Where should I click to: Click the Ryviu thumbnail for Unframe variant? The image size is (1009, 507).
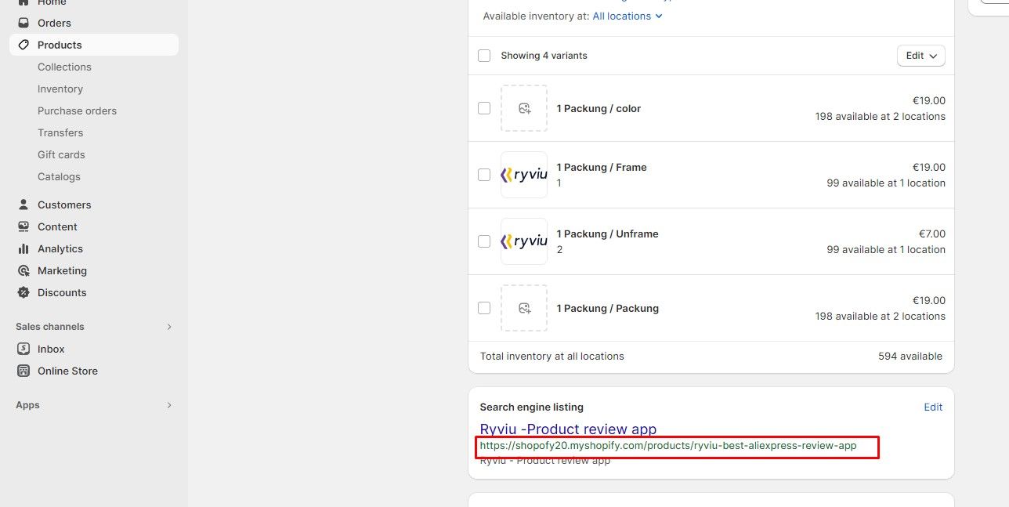pos(524,241)
